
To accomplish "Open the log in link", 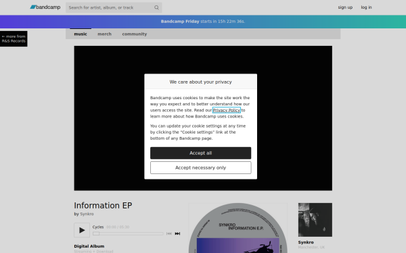I will pyautogui.click(x=366, y=7).
